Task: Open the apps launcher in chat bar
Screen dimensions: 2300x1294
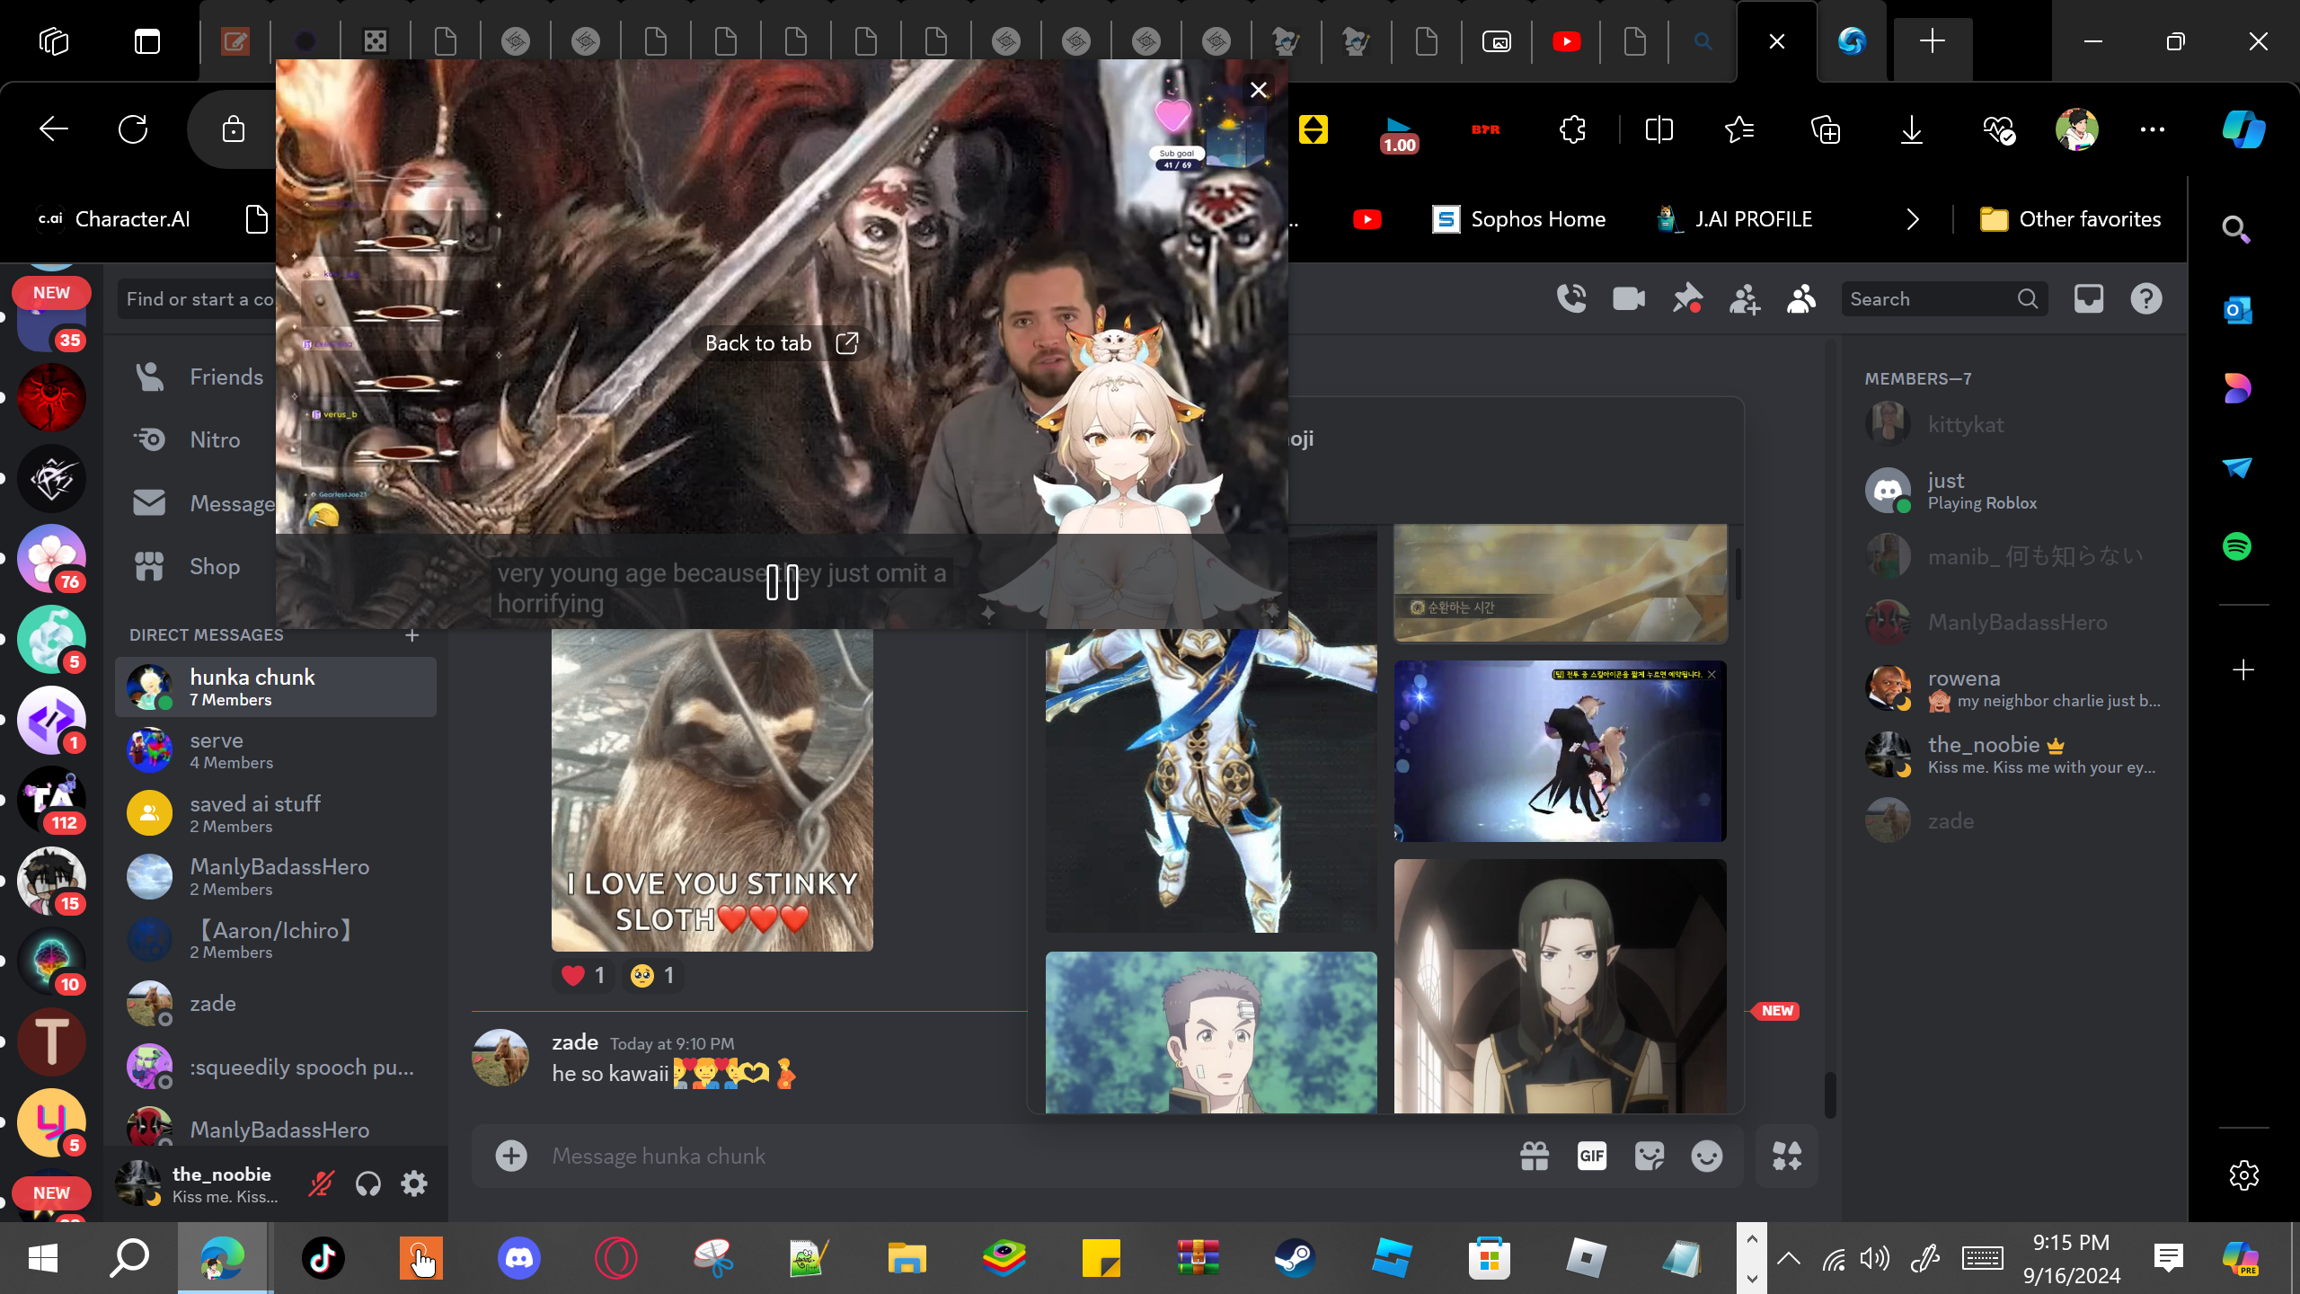Action: tap(1787, 1156)
